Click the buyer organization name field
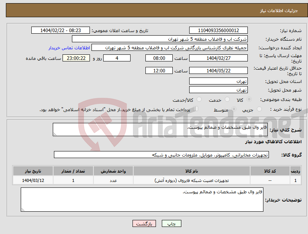This screenshot has height=234, width=308. (x=160, y=39)
